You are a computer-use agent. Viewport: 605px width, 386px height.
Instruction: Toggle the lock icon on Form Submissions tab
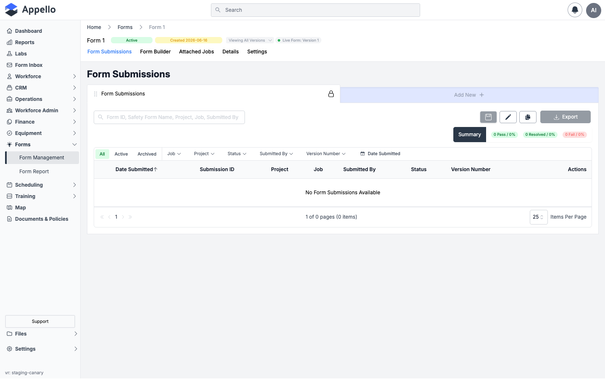[331, 94]
